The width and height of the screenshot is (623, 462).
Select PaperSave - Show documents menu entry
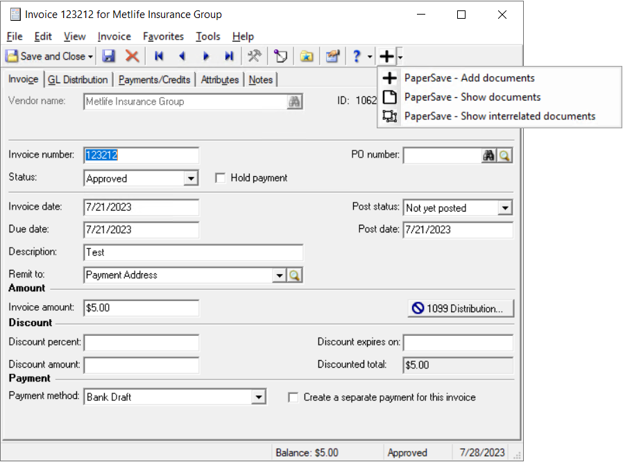(472, 97)
